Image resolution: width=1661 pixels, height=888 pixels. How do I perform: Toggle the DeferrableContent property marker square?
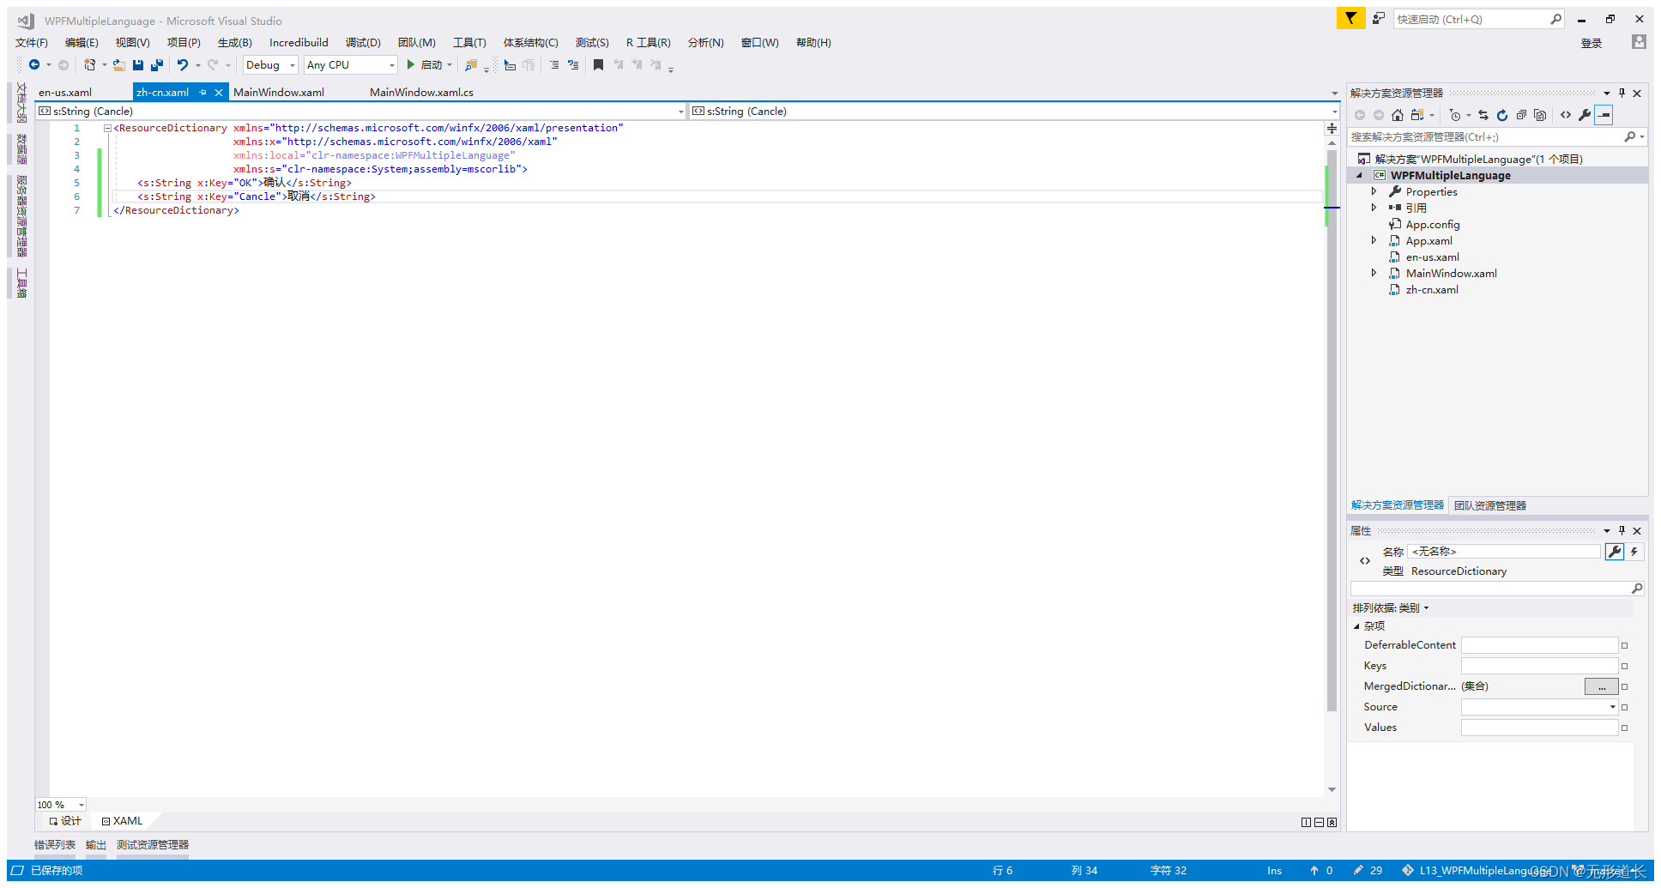click(1624, 645)
